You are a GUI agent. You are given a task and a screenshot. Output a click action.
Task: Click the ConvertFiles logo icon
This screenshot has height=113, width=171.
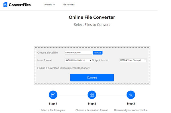5,5
